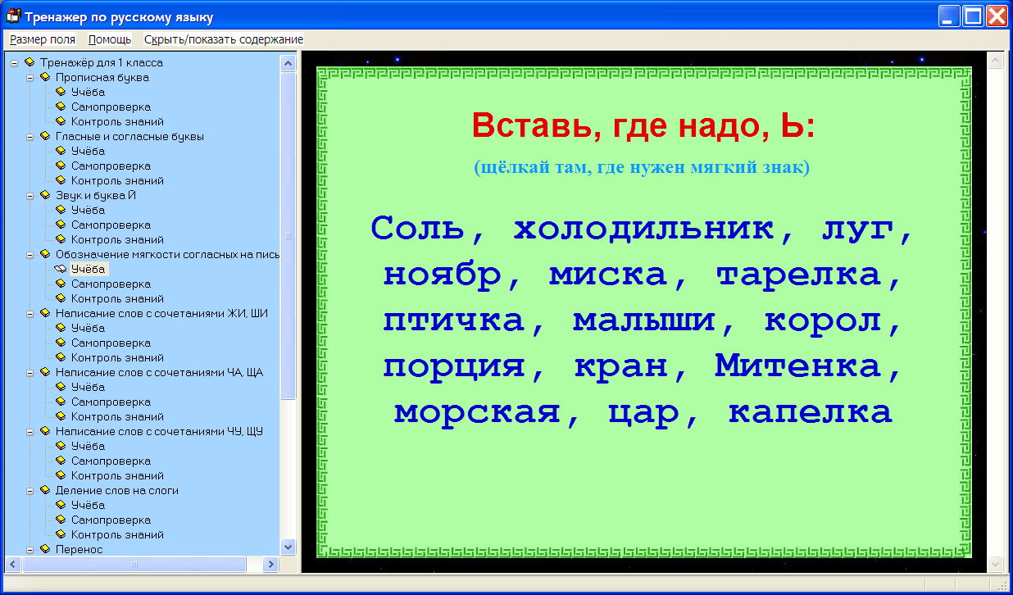Collapse the Прописная буква tree node

point(30,78)
